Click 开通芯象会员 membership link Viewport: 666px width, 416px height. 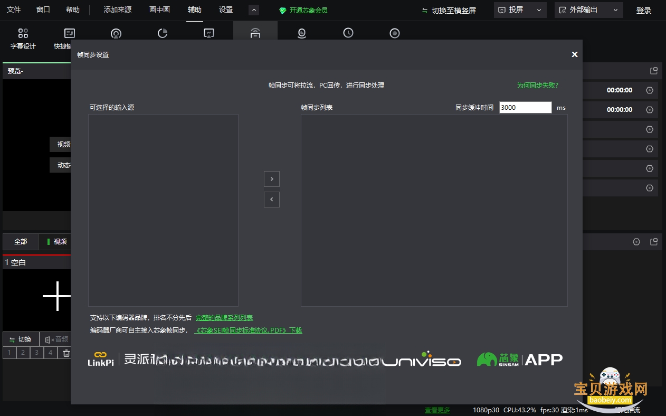tap(303, 10)
